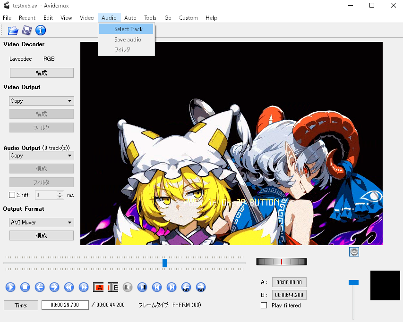Viewport: 403px width, 322px height.
Task: Open the Output Format AVI Muxer dropdown
Action: pyautogui.click(x=42, y=223)
